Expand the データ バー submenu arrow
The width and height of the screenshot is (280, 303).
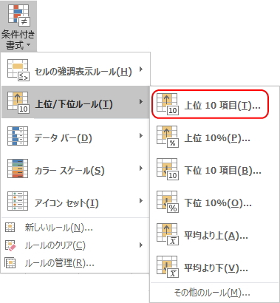[x=141, y=135]
